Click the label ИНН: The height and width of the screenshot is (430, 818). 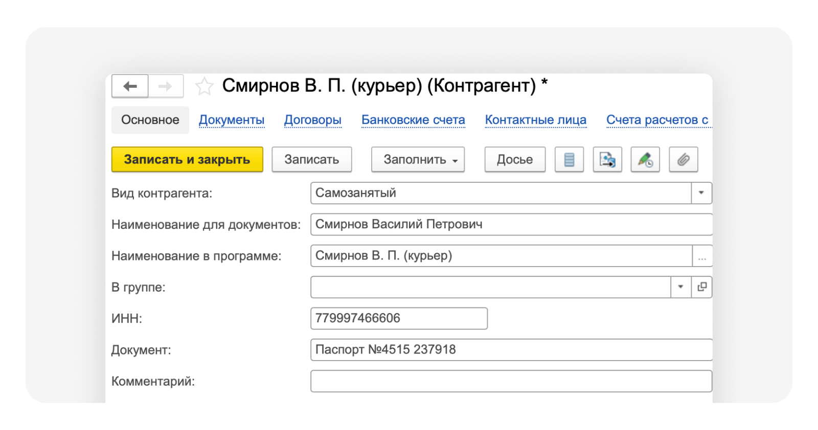click(x=127, y=319)
